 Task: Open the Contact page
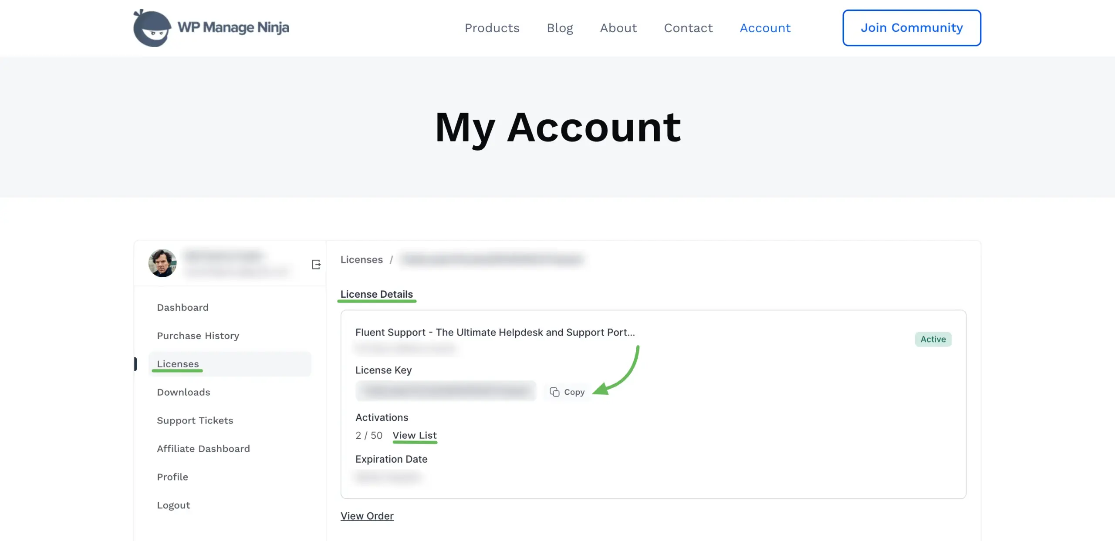pyautogui.click(x=688, y=28)
